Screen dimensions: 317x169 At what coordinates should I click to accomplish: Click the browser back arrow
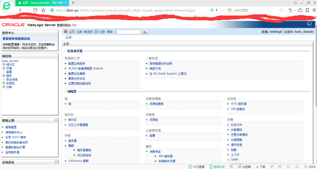pyautogui.click(x=20, y=10)
